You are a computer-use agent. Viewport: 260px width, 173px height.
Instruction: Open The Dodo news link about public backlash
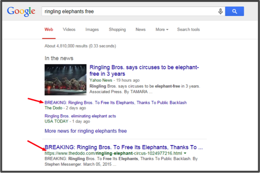click(x=116, y=103)
